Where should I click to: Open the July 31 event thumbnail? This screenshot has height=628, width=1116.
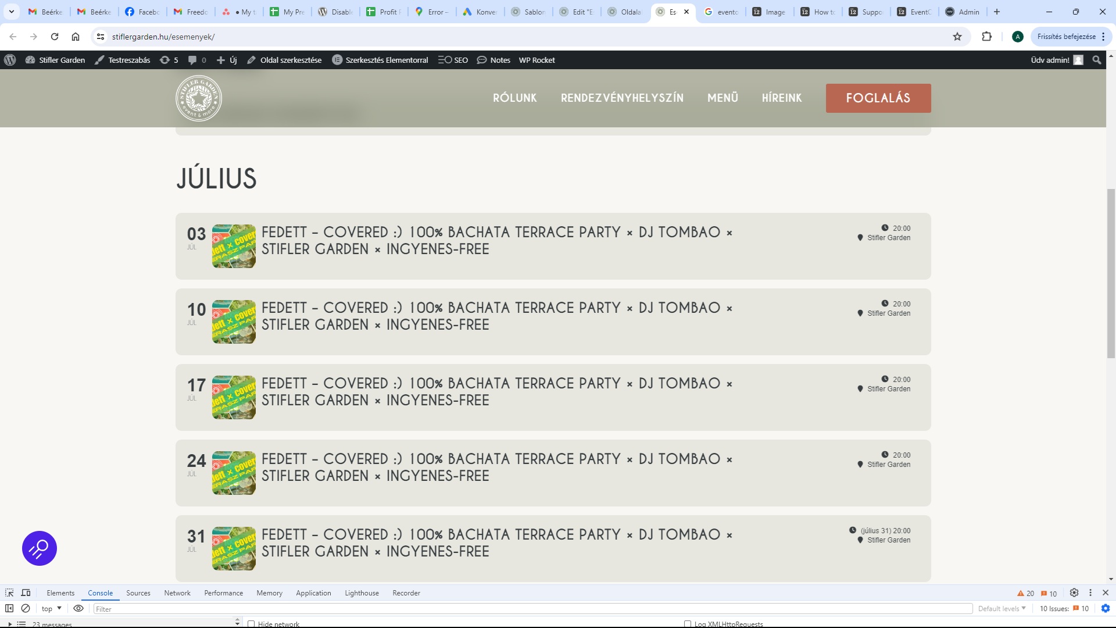click(234, 549)
